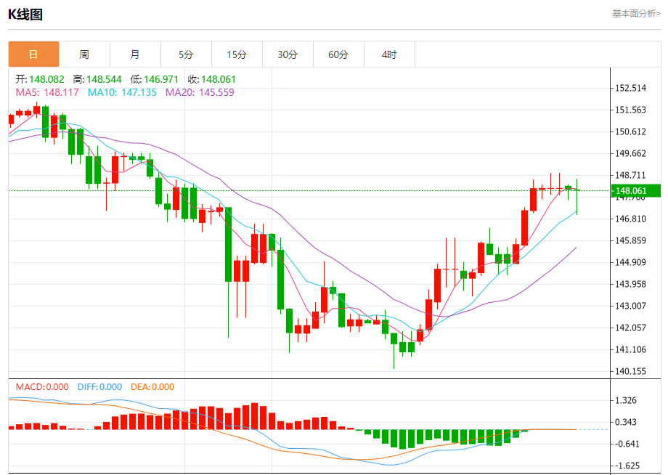Switch to the 月 monthly tab

tap(135, 54)
